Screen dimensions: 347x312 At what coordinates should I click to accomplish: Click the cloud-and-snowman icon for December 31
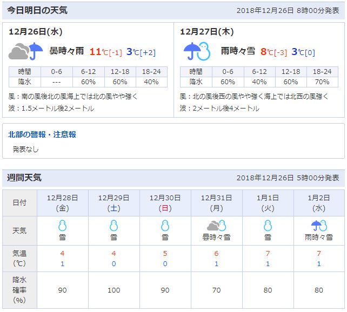click(216, 226)
